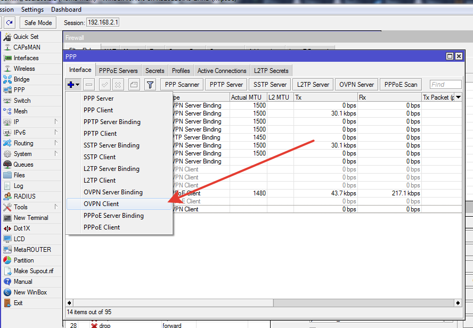Viewport: 473px width, 328px height.
Task: Click Make Supout.rif in sidebar
Action: click(x=34, y=271)
